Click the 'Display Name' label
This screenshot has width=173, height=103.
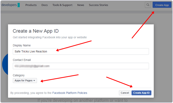[22, 45]
